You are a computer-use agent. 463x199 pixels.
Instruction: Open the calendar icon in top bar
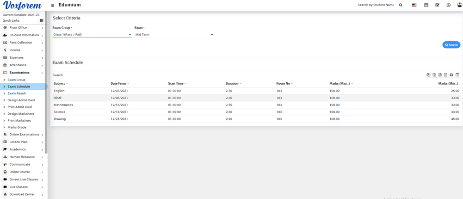(426, 5)
